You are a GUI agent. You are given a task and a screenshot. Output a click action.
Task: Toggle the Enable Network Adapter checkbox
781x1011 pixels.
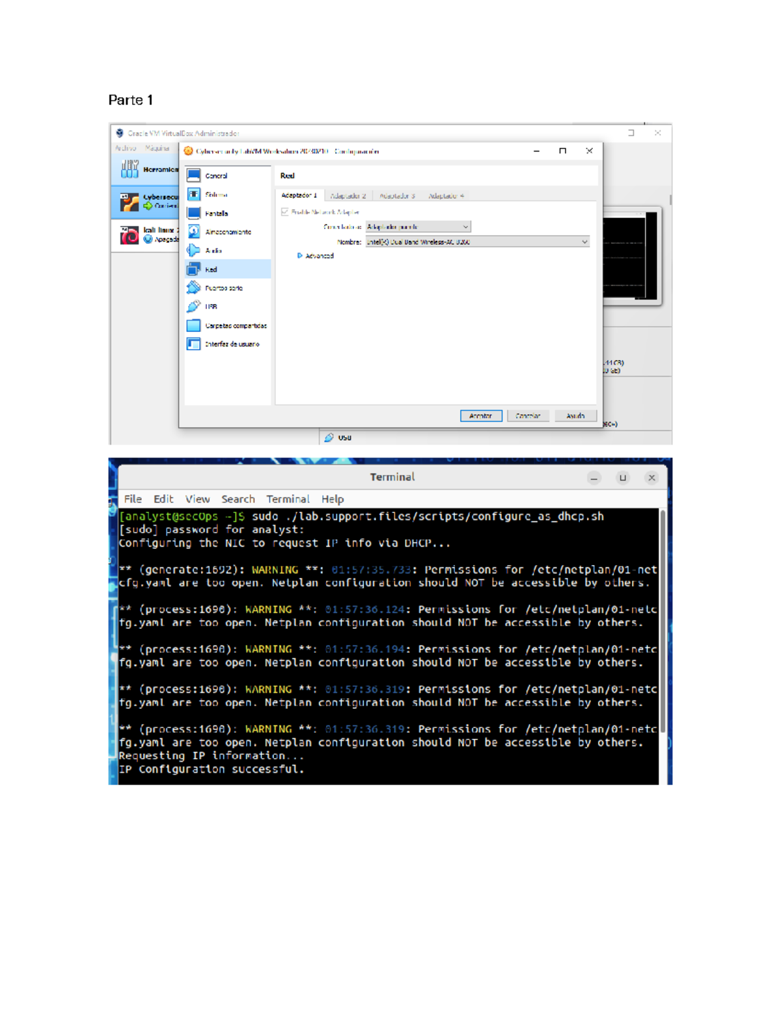tap(284, 211)
